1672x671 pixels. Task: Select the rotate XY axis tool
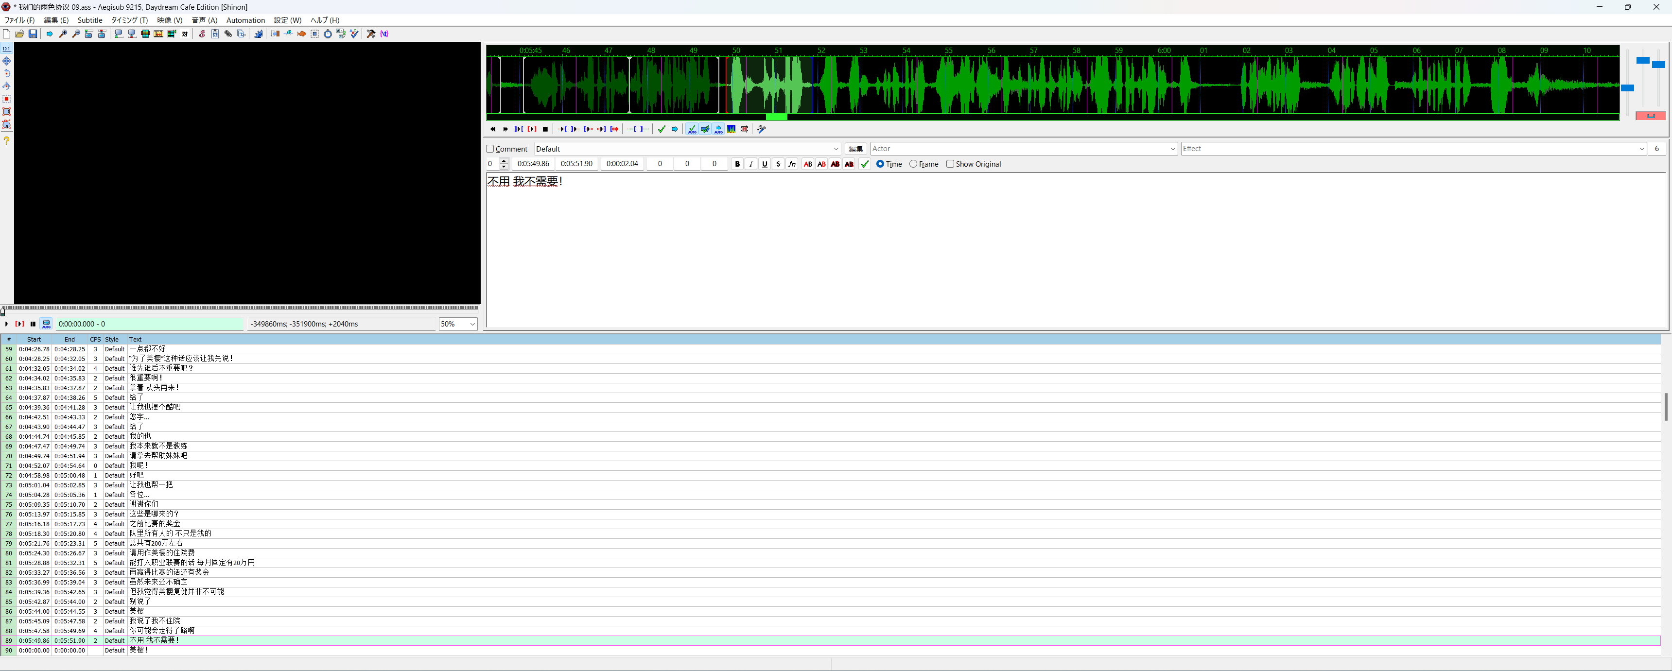coord(6,86)
